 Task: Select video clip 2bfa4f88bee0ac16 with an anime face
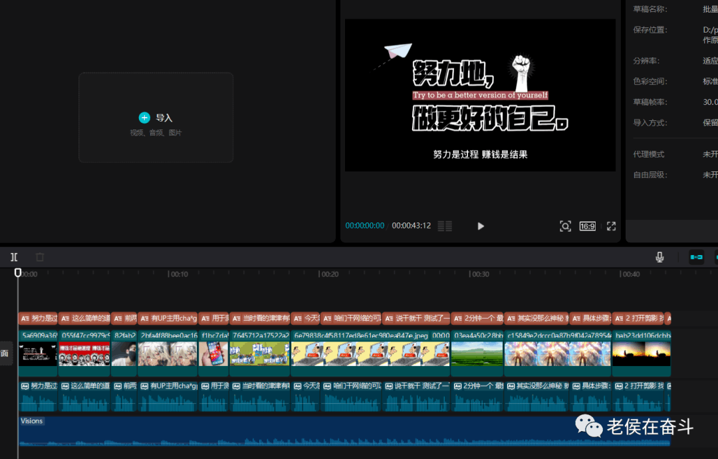[x=168, y=353]
